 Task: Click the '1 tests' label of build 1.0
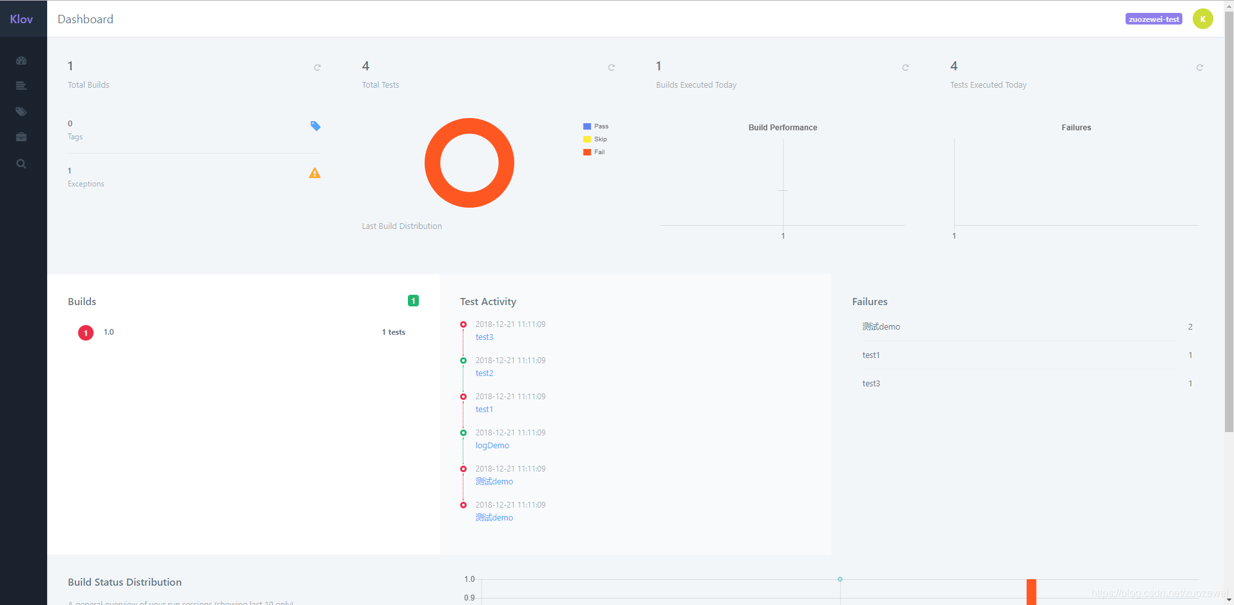(394, 332)
